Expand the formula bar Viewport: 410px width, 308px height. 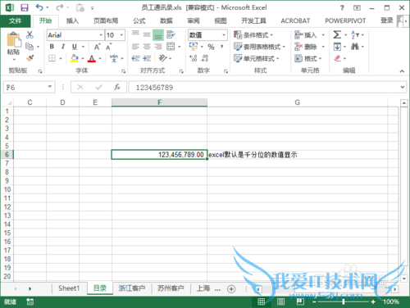point(403,87)
